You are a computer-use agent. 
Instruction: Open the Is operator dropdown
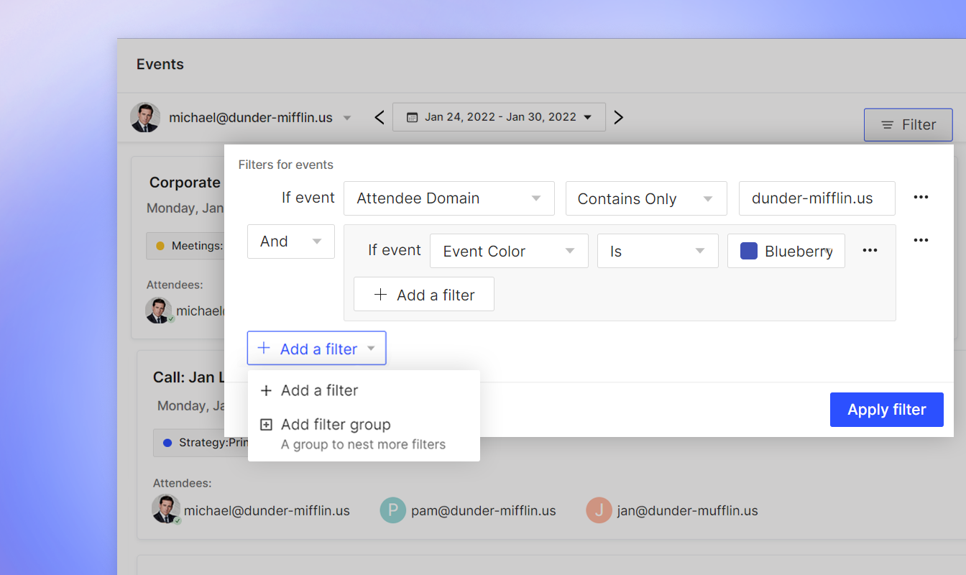pos(658,251)
